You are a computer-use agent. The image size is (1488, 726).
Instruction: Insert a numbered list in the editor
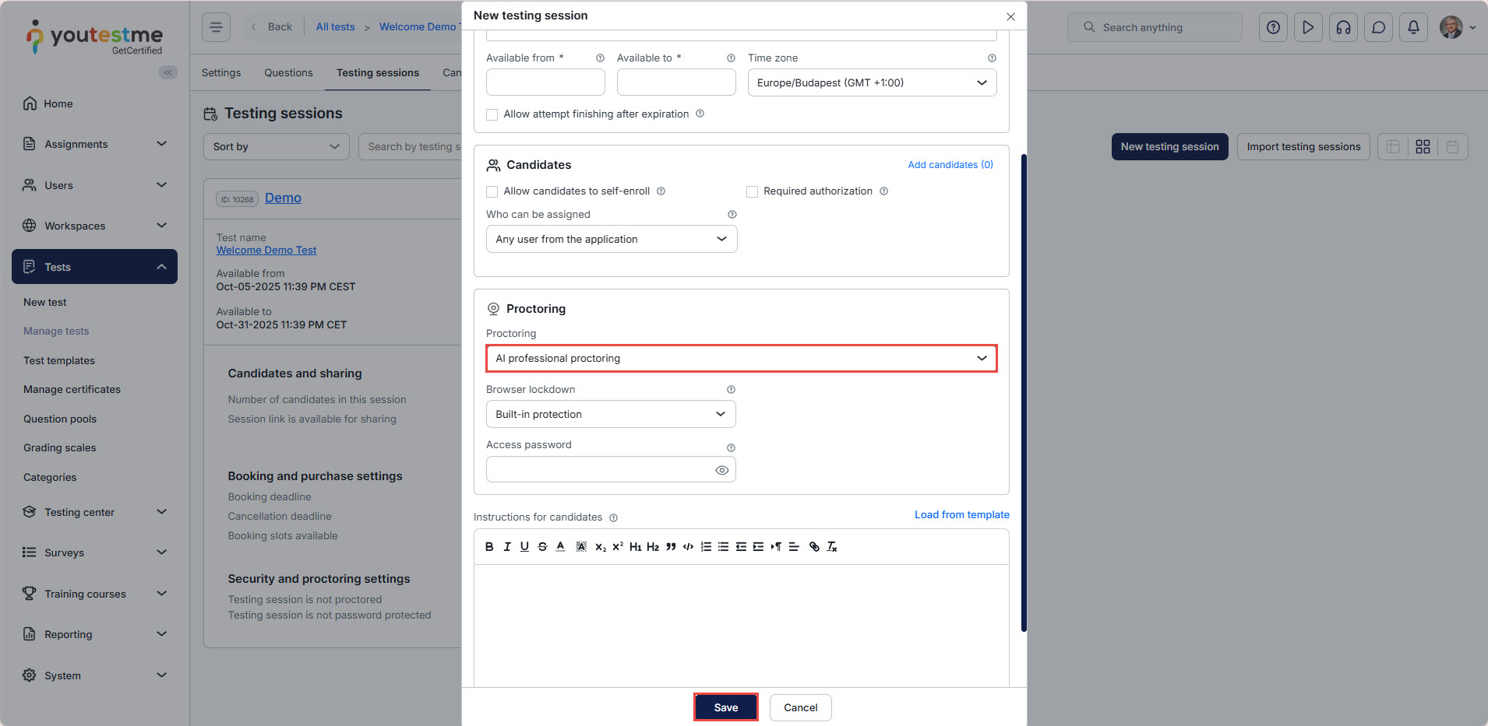pos(706,547)
